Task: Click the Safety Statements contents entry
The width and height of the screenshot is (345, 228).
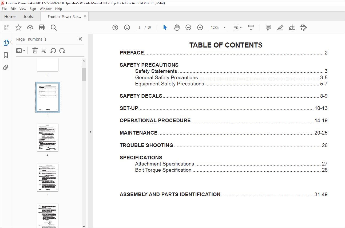Action: click(231, 71)
